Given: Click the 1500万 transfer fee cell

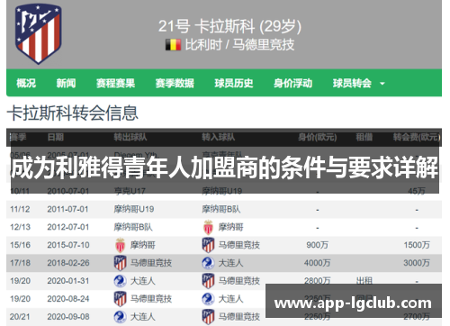Looking at the screenshot, I should point(417,245).
